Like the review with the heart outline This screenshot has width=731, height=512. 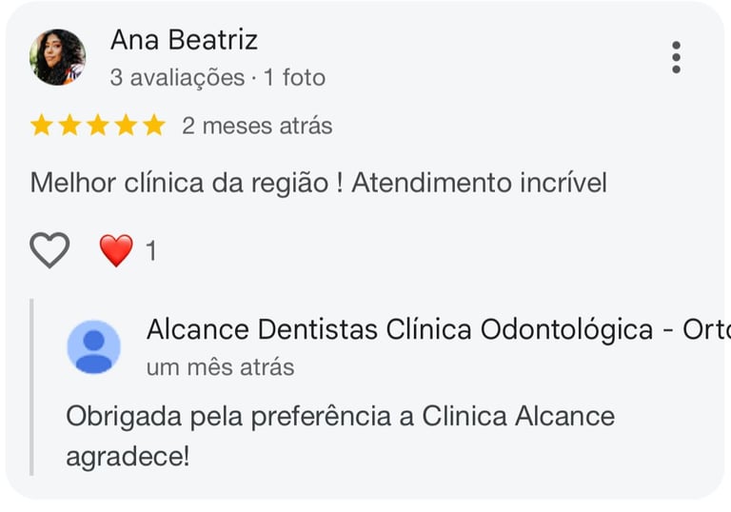point(49,250)
